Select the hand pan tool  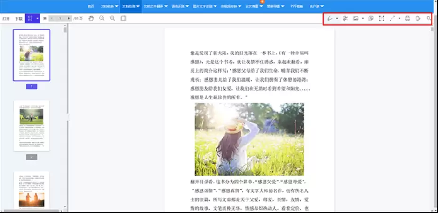[91, 18]
